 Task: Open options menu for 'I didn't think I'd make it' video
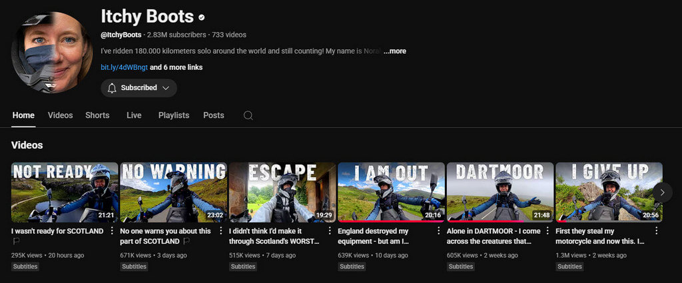pyautogui.click(x=330, y=231)
